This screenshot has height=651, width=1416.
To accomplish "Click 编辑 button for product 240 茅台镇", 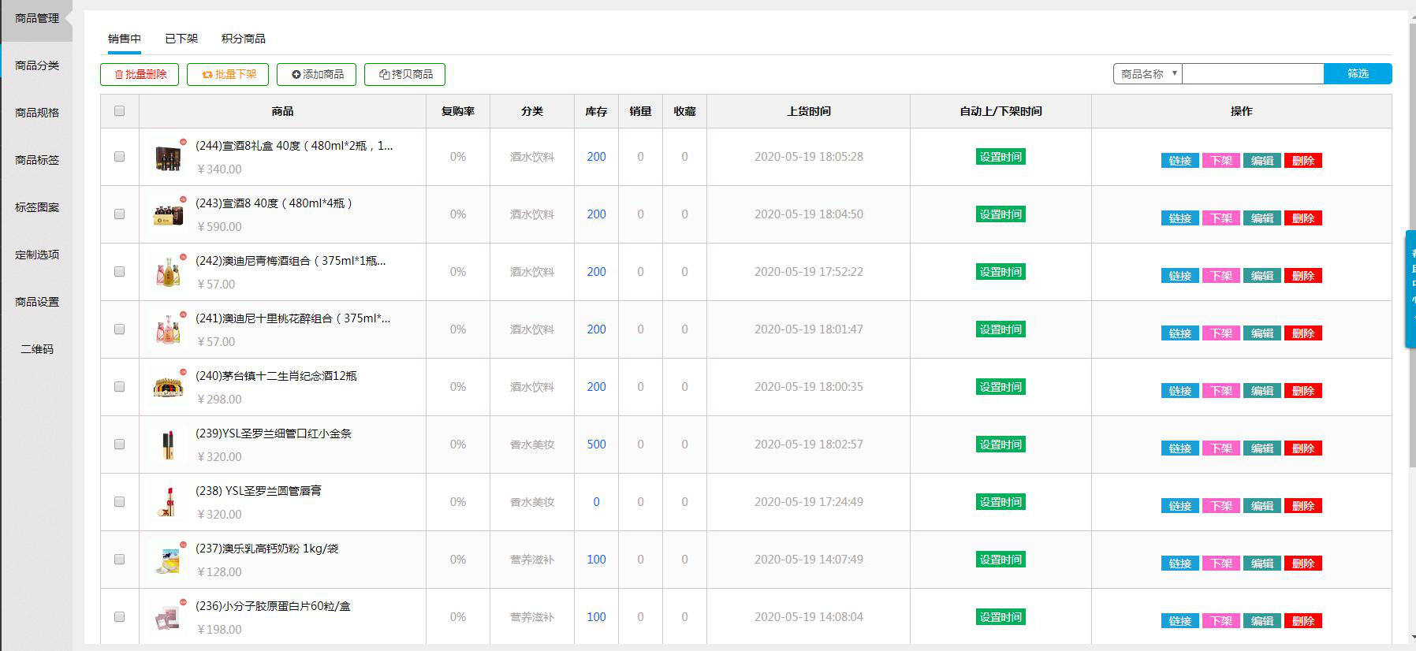I will coord(1262,391).
